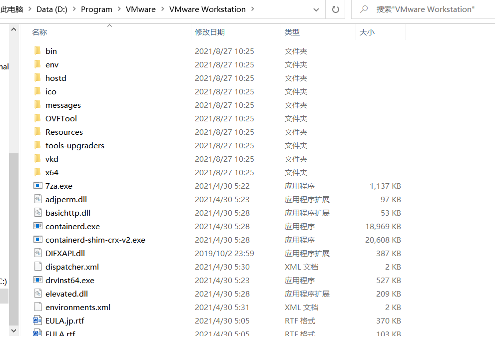Select the x64 folder icon
Screen dimensions: 495x339
37,172
